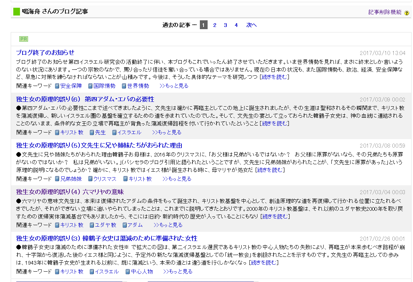This screenshot has height=282, width=413.
Task: Click keyword icon next to 兄弟姉妹
Action: (x=57, y=179)
